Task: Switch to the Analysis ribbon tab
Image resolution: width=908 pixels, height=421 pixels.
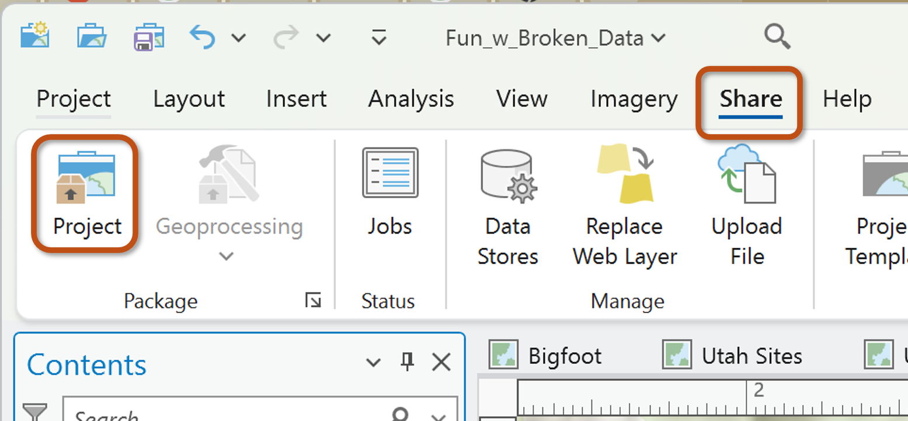Action: point(410,99)
